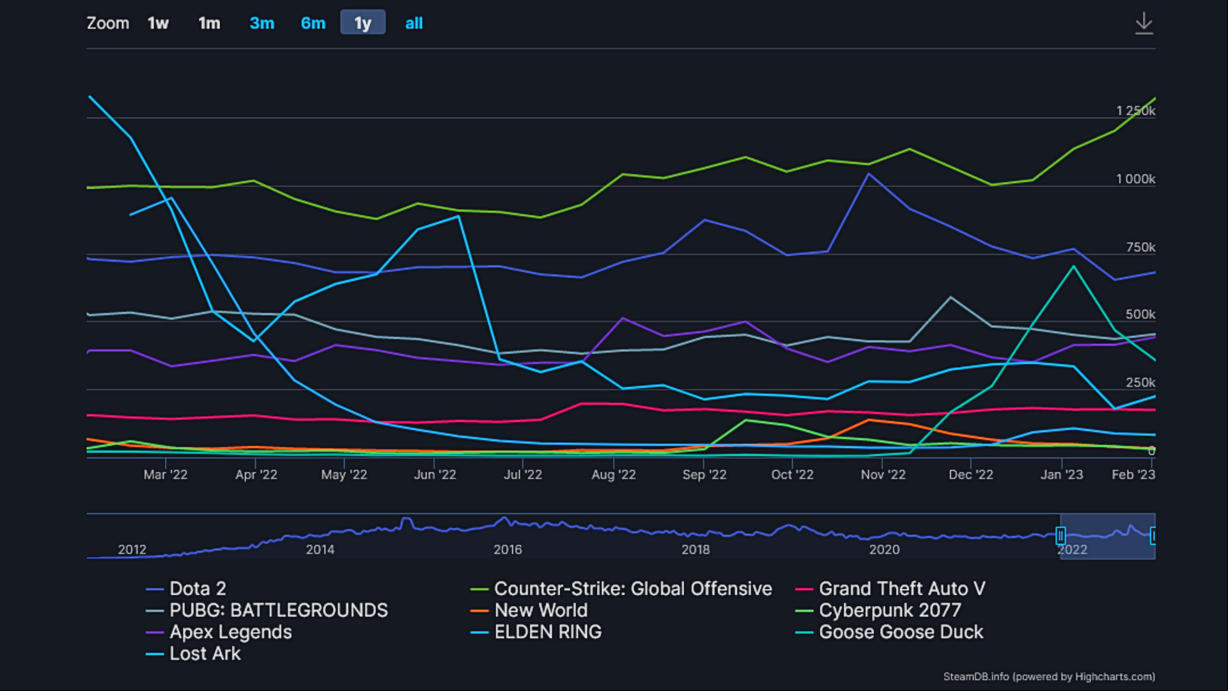Toggle Grand Theft Auto V legend entry

tap(890, 588)
